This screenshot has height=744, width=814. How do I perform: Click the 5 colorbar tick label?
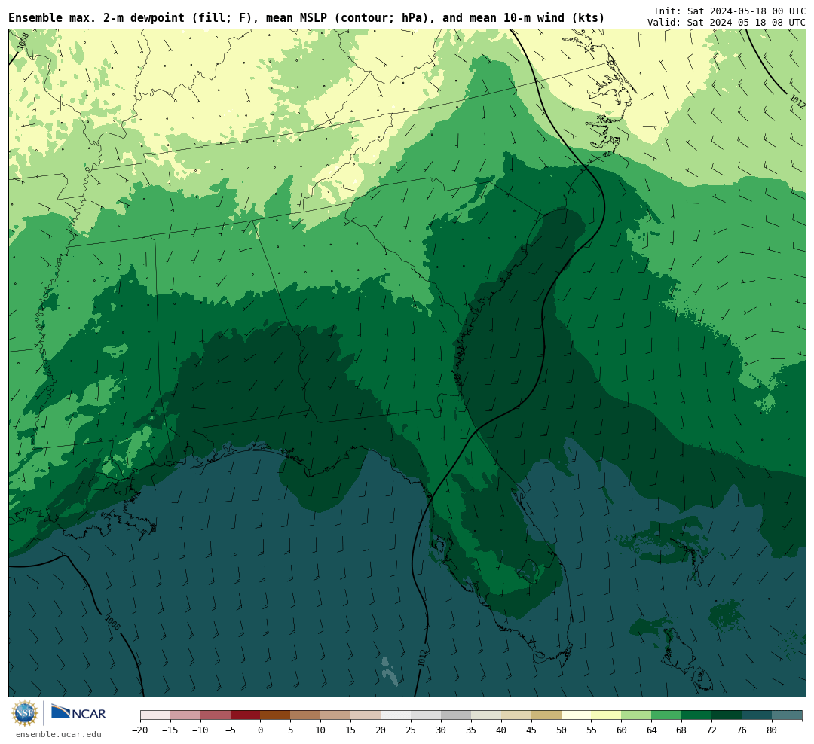291,730
